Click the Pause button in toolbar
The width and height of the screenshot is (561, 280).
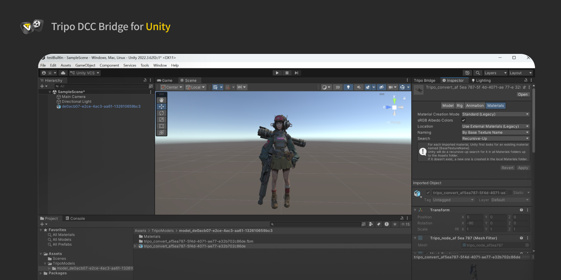287,73
